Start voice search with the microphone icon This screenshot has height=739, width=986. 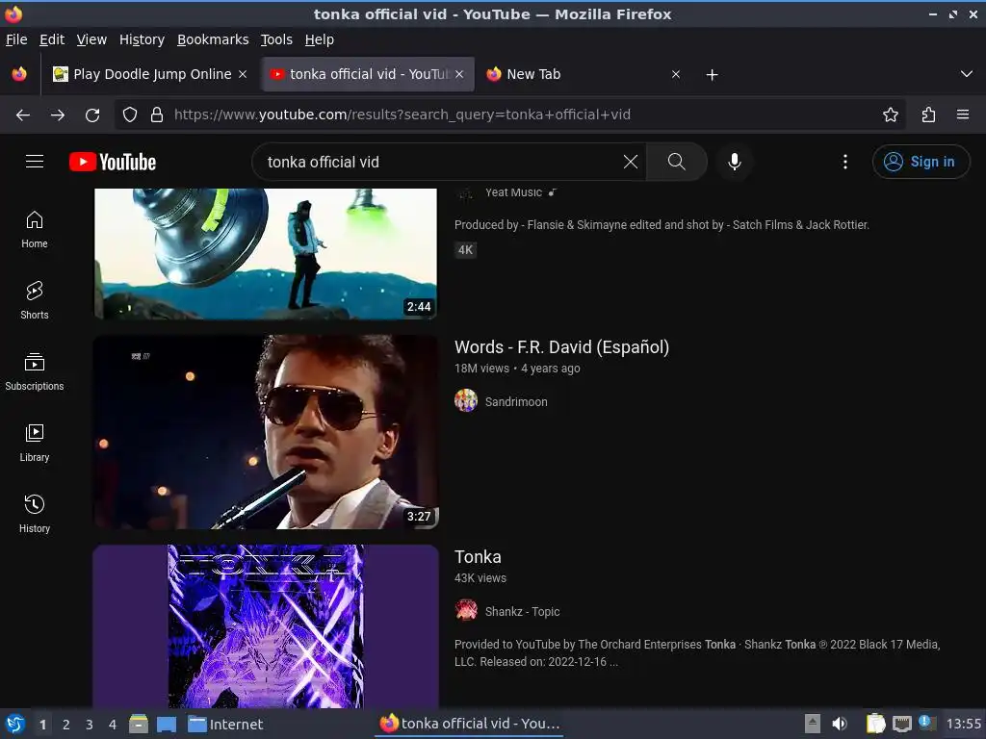(734, 162)
